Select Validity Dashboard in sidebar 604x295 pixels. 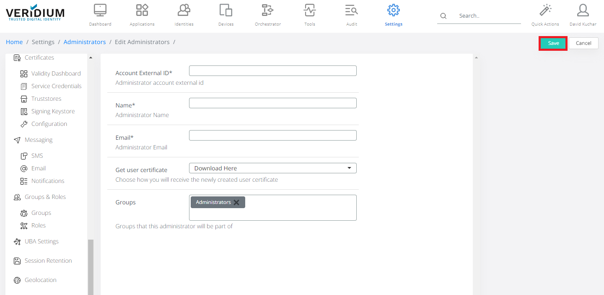[56, 73]
